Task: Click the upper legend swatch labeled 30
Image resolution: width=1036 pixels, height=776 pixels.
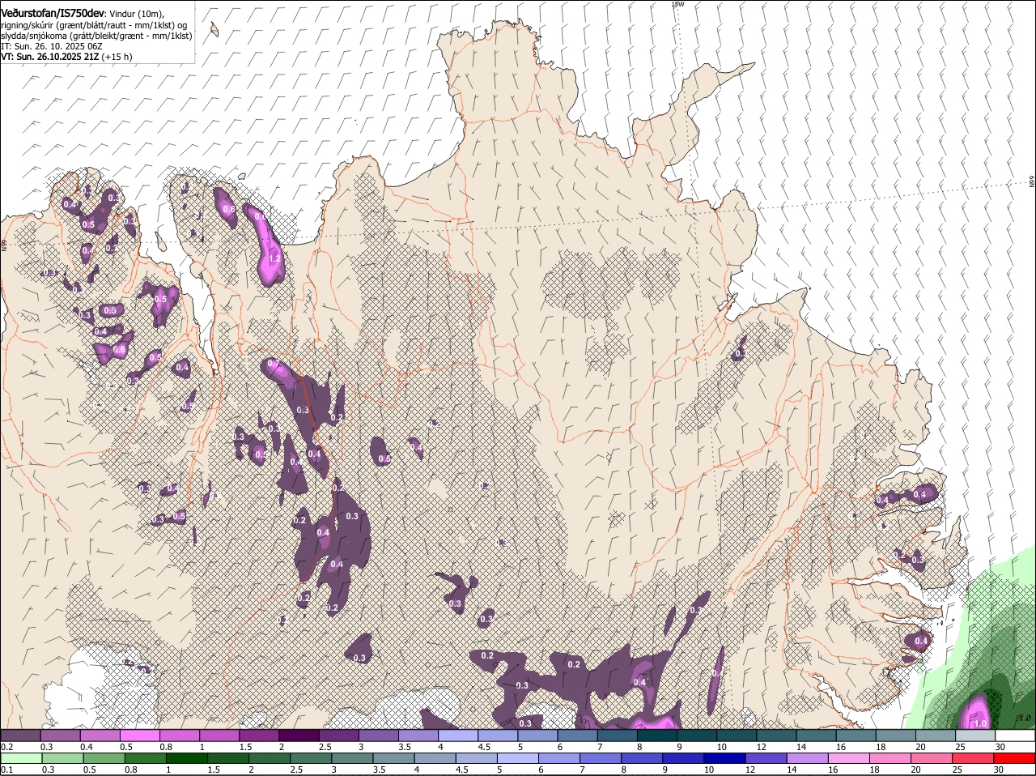Action: pos(1015,735)
